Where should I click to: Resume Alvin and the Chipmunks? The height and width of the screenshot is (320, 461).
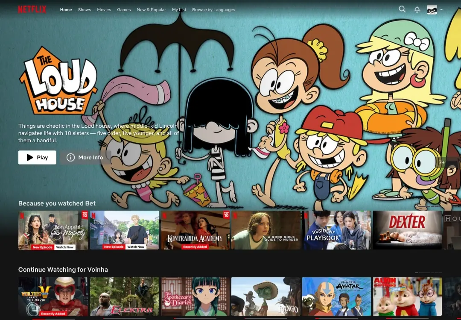tap(407, 297)
